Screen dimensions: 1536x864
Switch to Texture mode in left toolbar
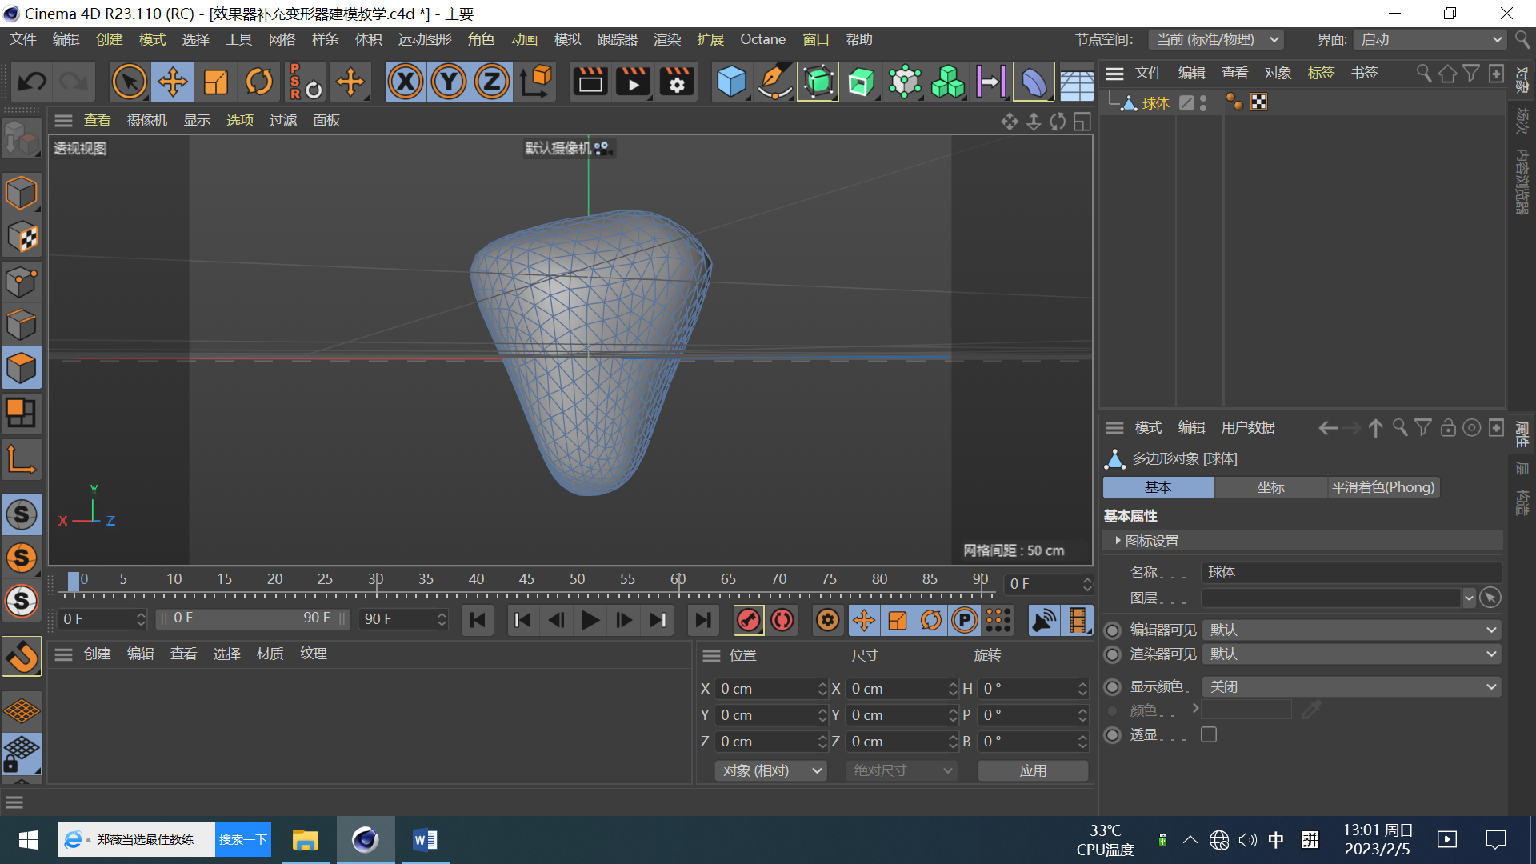(x=22, y=238)
